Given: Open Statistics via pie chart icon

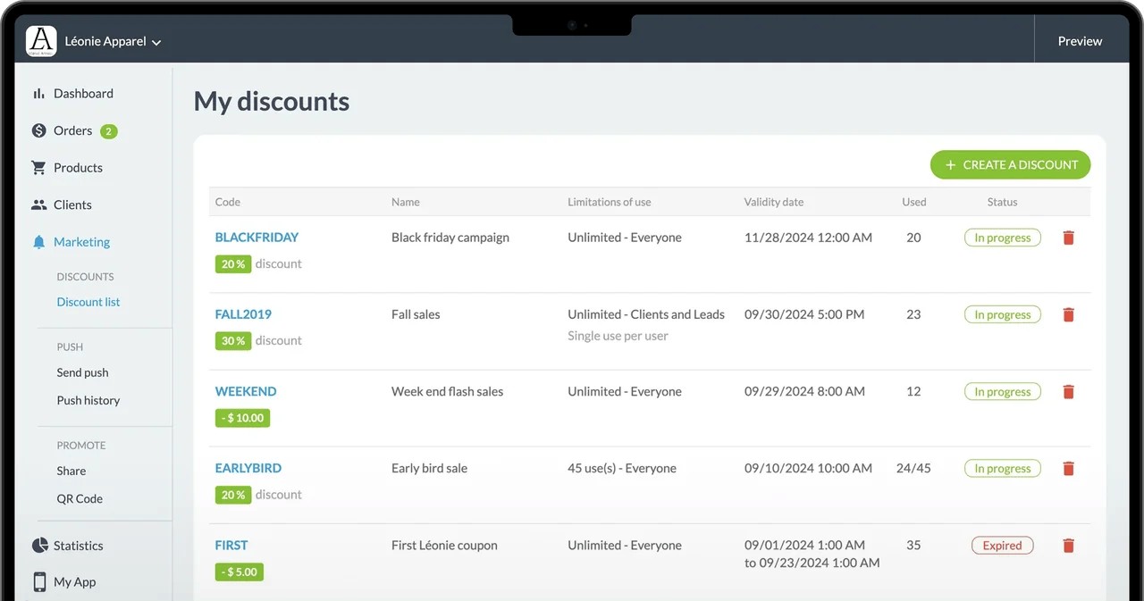Looking at the screenshot, I should 39,546.
